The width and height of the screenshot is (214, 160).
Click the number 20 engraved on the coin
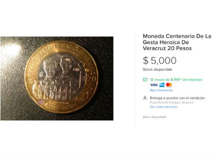(x=91, y=79)
